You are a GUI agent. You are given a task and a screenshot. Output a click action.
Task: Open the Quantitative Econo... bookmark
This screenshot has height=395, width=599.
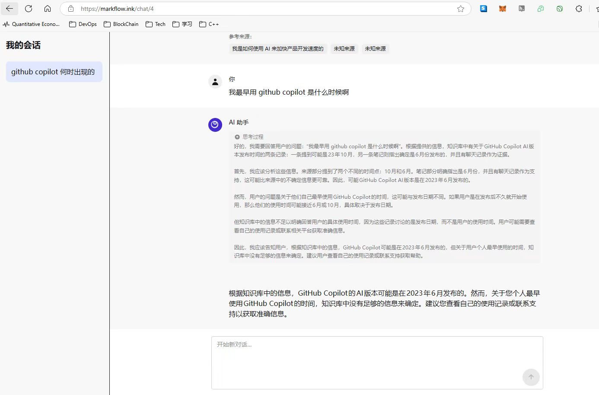31,24
